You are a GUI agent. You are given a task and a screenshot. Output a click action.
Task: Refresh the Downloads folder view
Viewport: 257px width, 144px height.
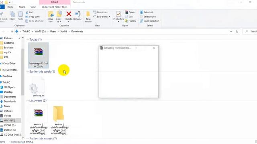click(x=237, y=32)
